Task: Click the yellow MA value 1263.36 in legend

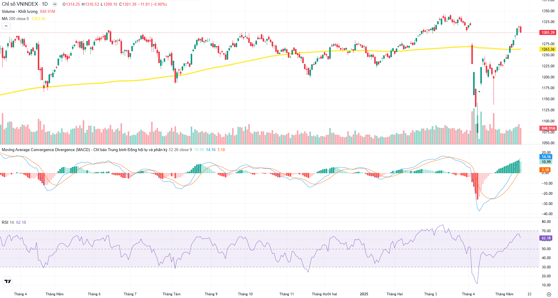Action: coord(38,19)
